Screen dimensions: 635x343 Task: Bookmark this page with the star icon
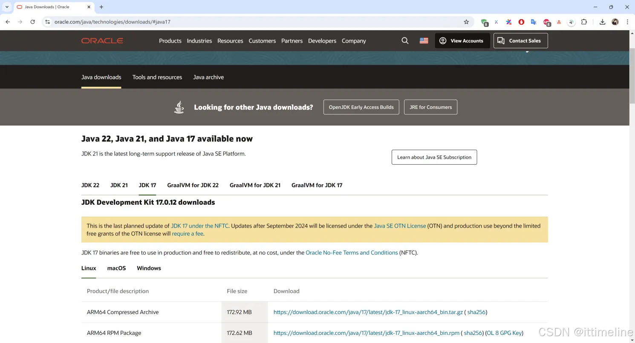tap(466, 22)
